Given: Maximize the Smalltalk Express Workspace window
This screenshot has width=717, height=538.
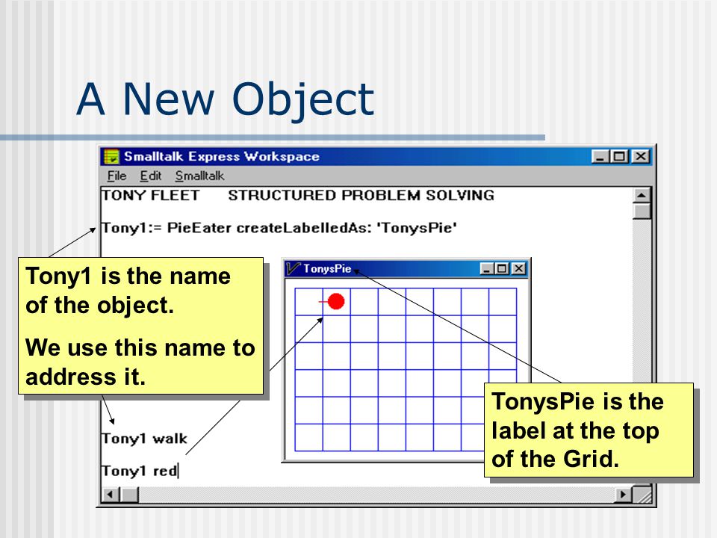Looking at the screenshot, I should pos(619,156).
